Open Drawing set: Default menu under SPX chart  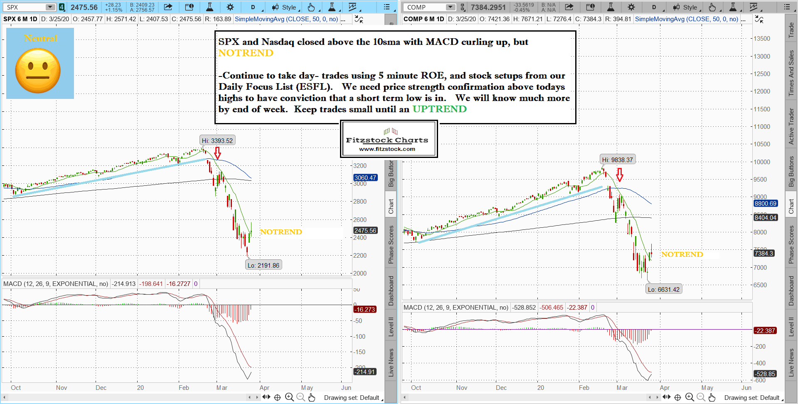click(x=352, y=398)
